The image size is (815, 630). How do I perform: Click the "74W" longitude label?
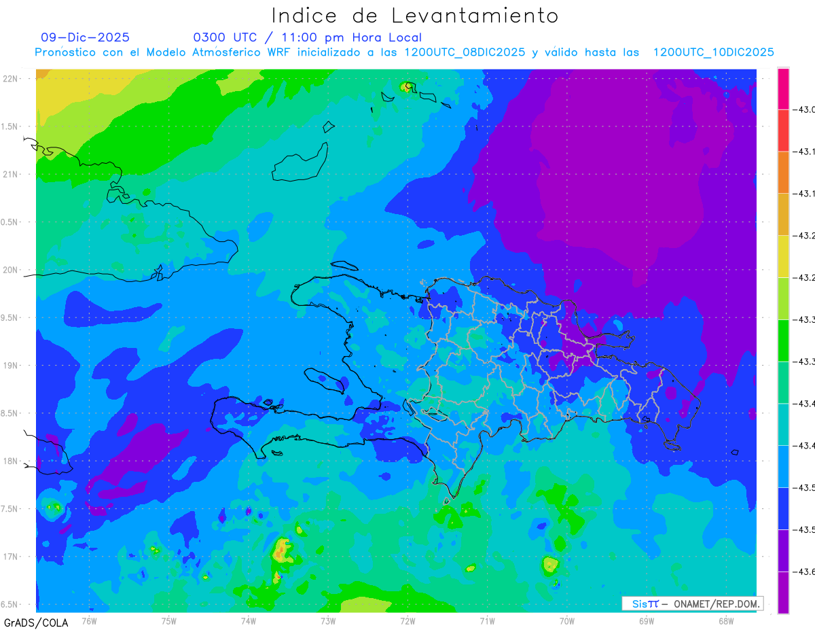[x=249, y=620]
